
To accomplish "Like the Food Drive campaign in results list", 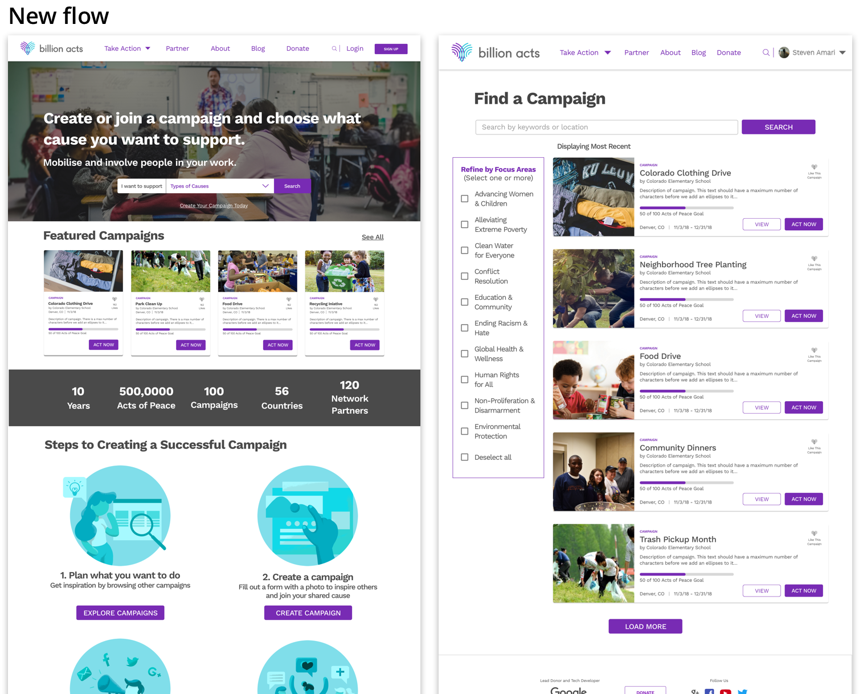I will (x=814, y=350).
